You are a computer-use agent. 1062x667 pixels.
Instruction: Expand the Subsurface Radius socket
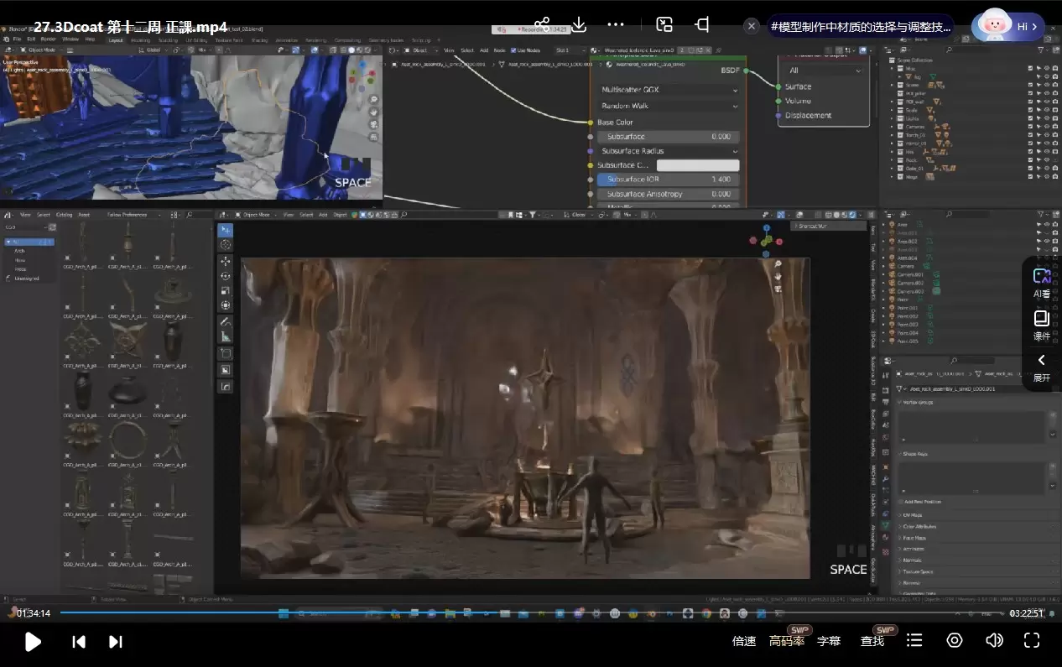669,151
